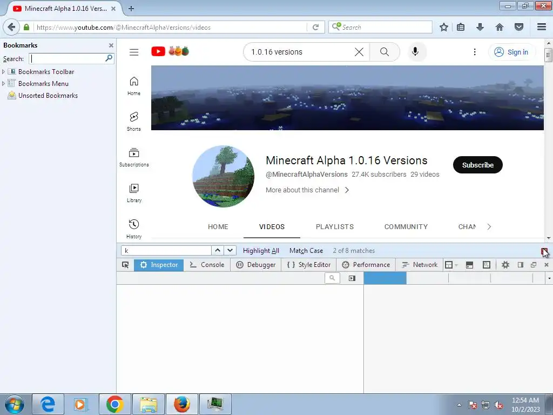
Task: Pick an element from the page
Action: 125,265
